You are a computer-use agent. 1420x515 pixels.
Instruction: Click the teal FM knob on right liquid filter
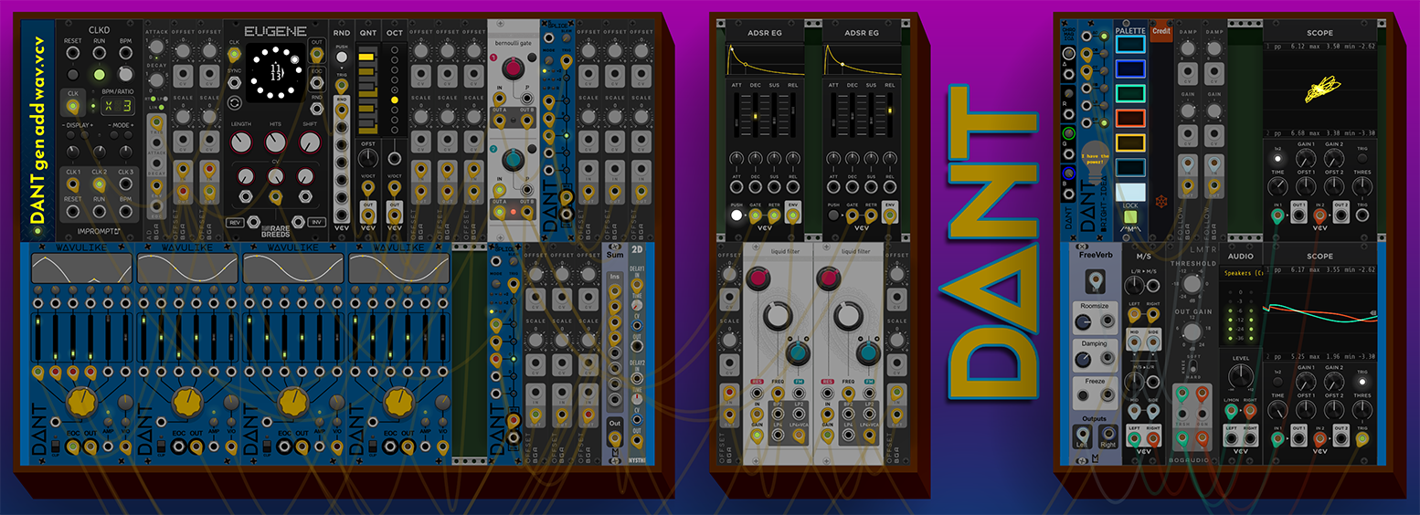tap(867, 354)
